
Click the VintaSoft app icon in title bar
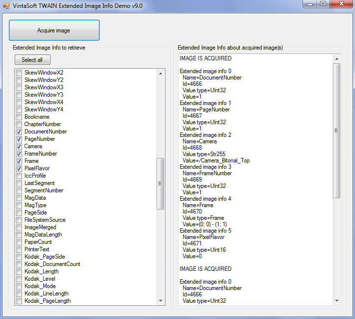(x=6, y=6)
